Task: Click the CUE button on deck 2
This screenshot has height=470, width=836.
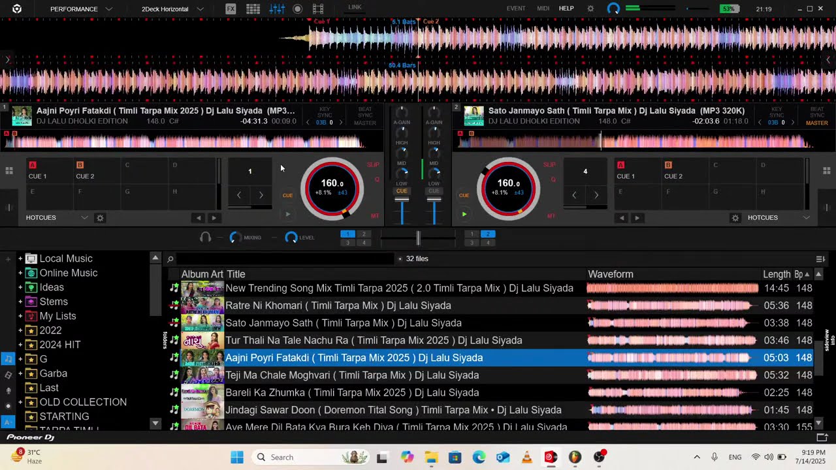Action: (x=464, y=195)
